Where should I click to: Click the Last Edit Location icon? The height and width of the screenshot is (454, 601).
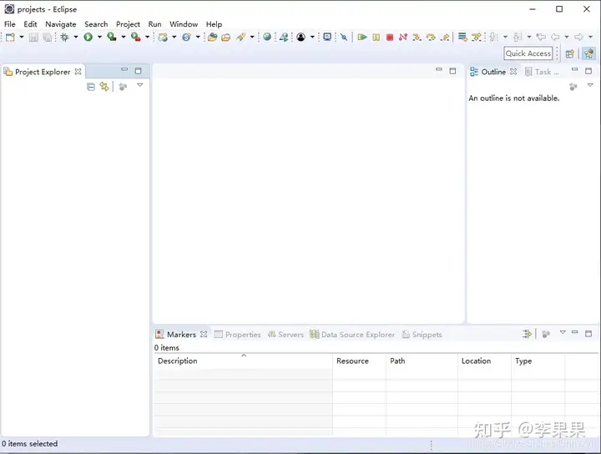(541, 38)
